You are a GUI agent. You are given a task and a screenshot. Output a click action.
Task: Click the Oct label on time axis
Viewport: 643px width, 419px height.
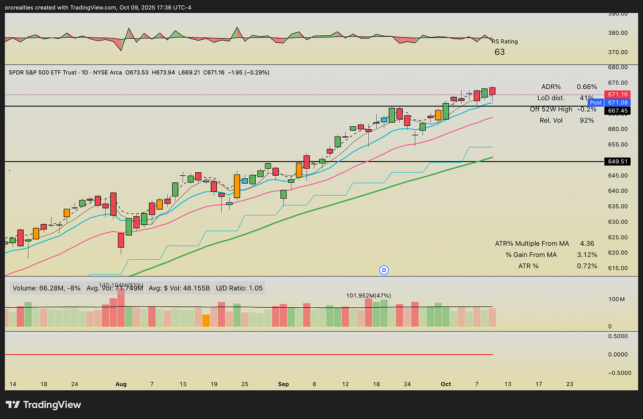tap(446, 384)
